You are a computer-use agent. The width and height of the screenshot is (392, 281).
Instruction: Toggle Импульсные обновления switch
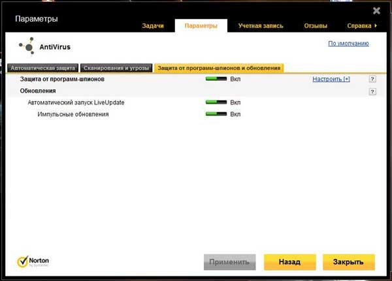[216, 114]
